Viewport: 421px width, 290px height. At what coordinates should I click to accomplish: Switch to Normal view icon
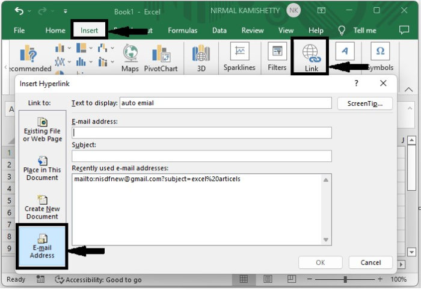click(x=244, y=279)
